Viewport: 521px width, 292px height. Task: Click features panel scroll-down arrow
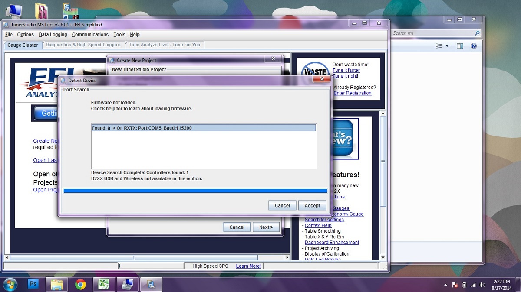[383, 257]
